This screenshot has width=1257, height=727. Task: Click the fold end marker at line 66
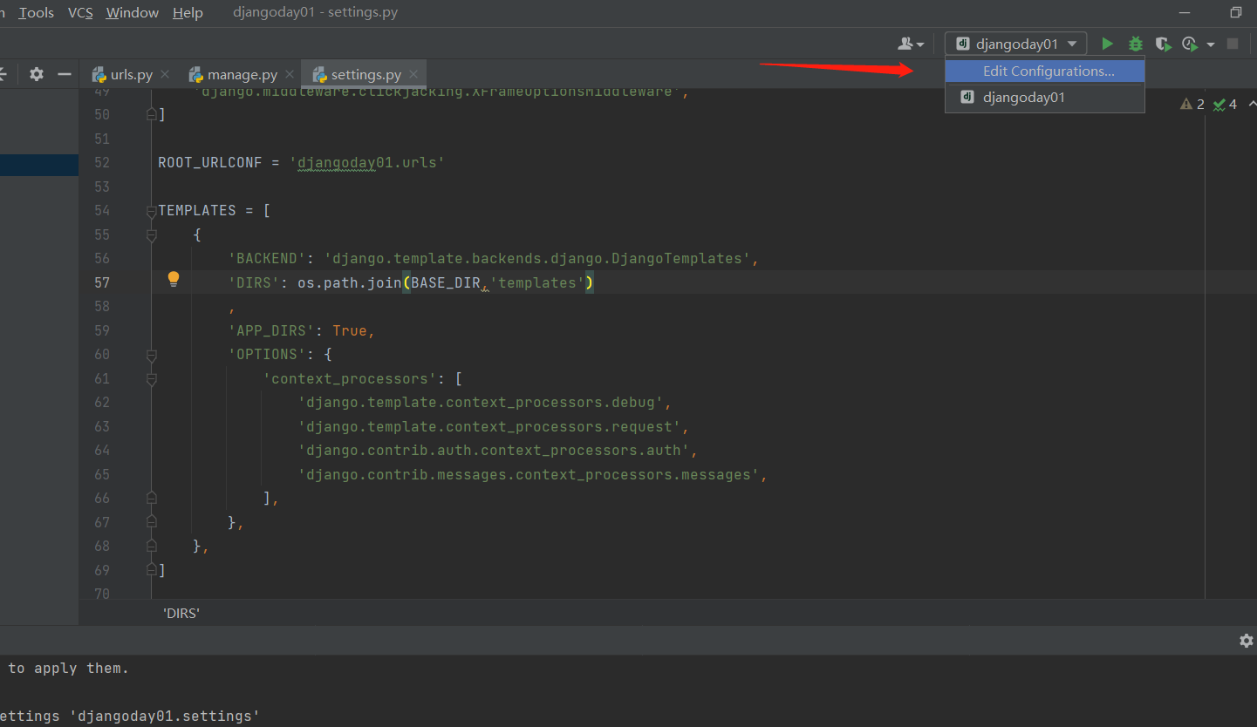(x=152, y=499)
